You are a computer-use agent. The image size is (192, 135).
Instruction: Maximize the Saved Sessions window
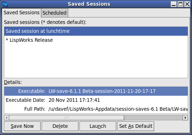click(x=180, y=4)
